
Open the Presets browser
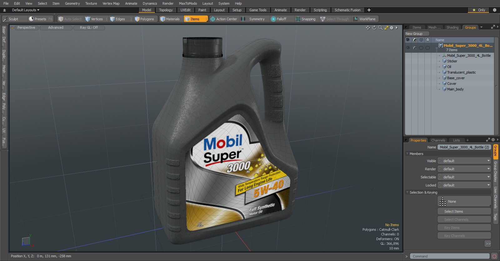(41, 19)
